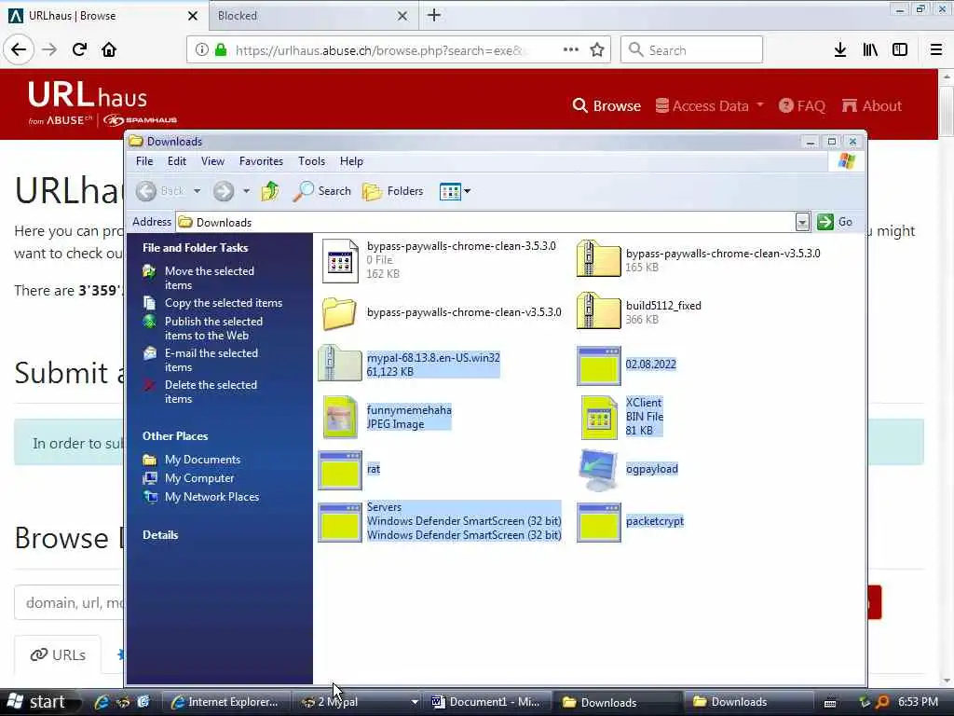Bookmark this page with the star icon
Screen dimensions: 954x716
click(597, 50)
